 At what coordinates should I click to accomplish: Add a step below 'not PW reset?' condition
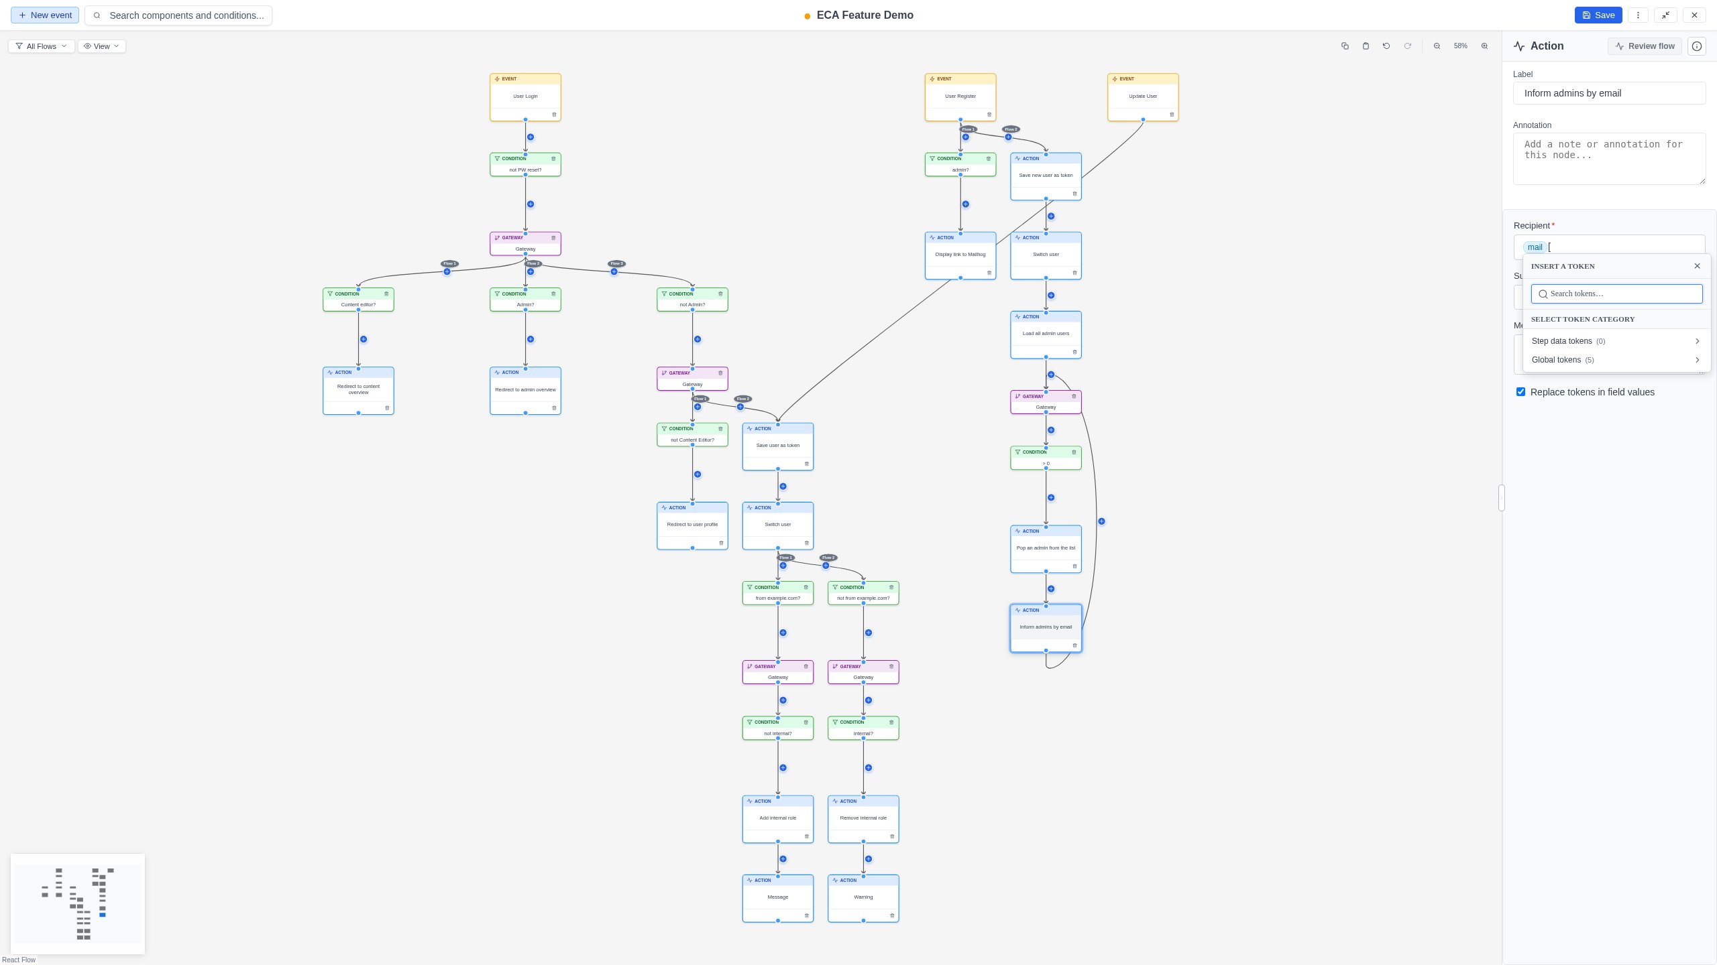[x=531, y=204]
